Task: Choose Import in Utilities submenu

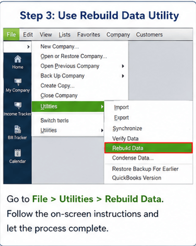Action: [148, 107]
